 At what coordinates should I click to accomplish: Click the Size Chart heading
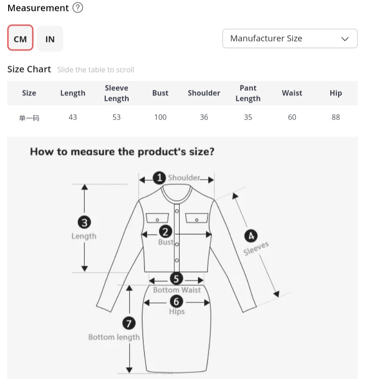29,69
